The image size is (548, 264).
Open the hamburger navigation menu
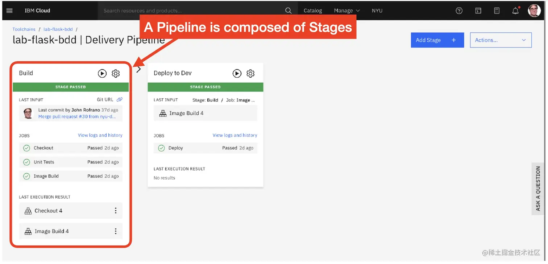coord(10,11)
